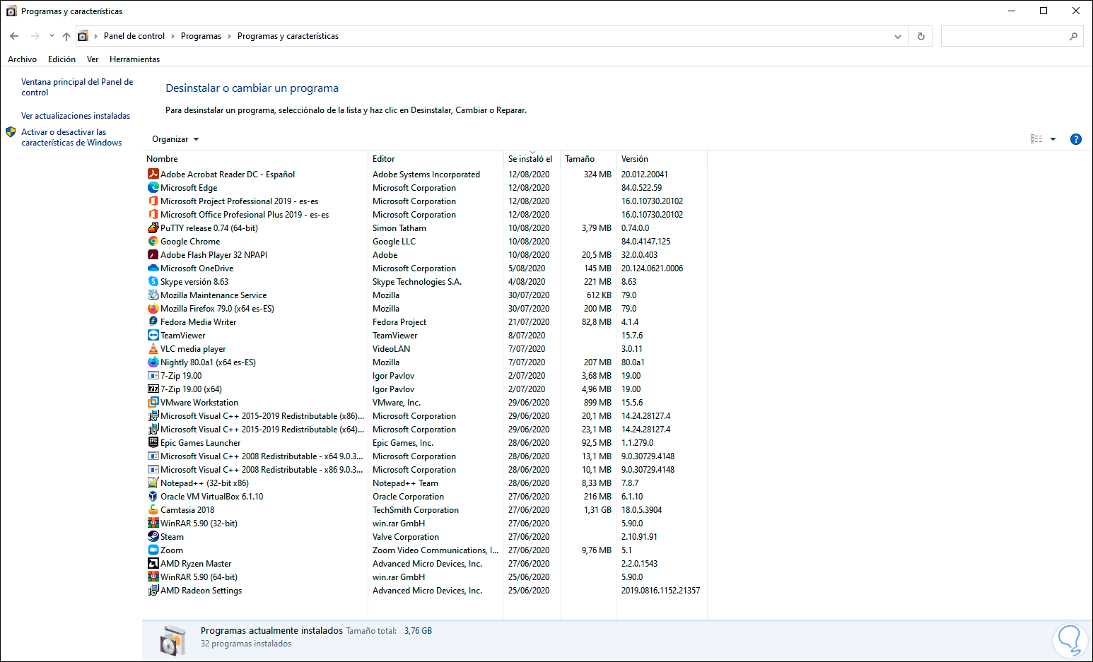Select the Notepad++ icon
The width and height of the screenshot is (1093, 662).
click(x=153, y=483)
